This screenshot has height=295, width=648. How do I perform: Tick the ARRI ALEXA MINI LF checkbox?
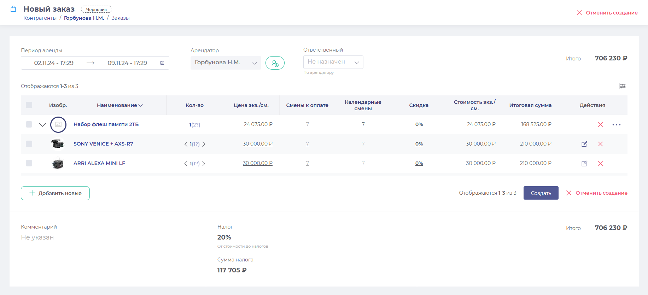[x=29, y=163]
